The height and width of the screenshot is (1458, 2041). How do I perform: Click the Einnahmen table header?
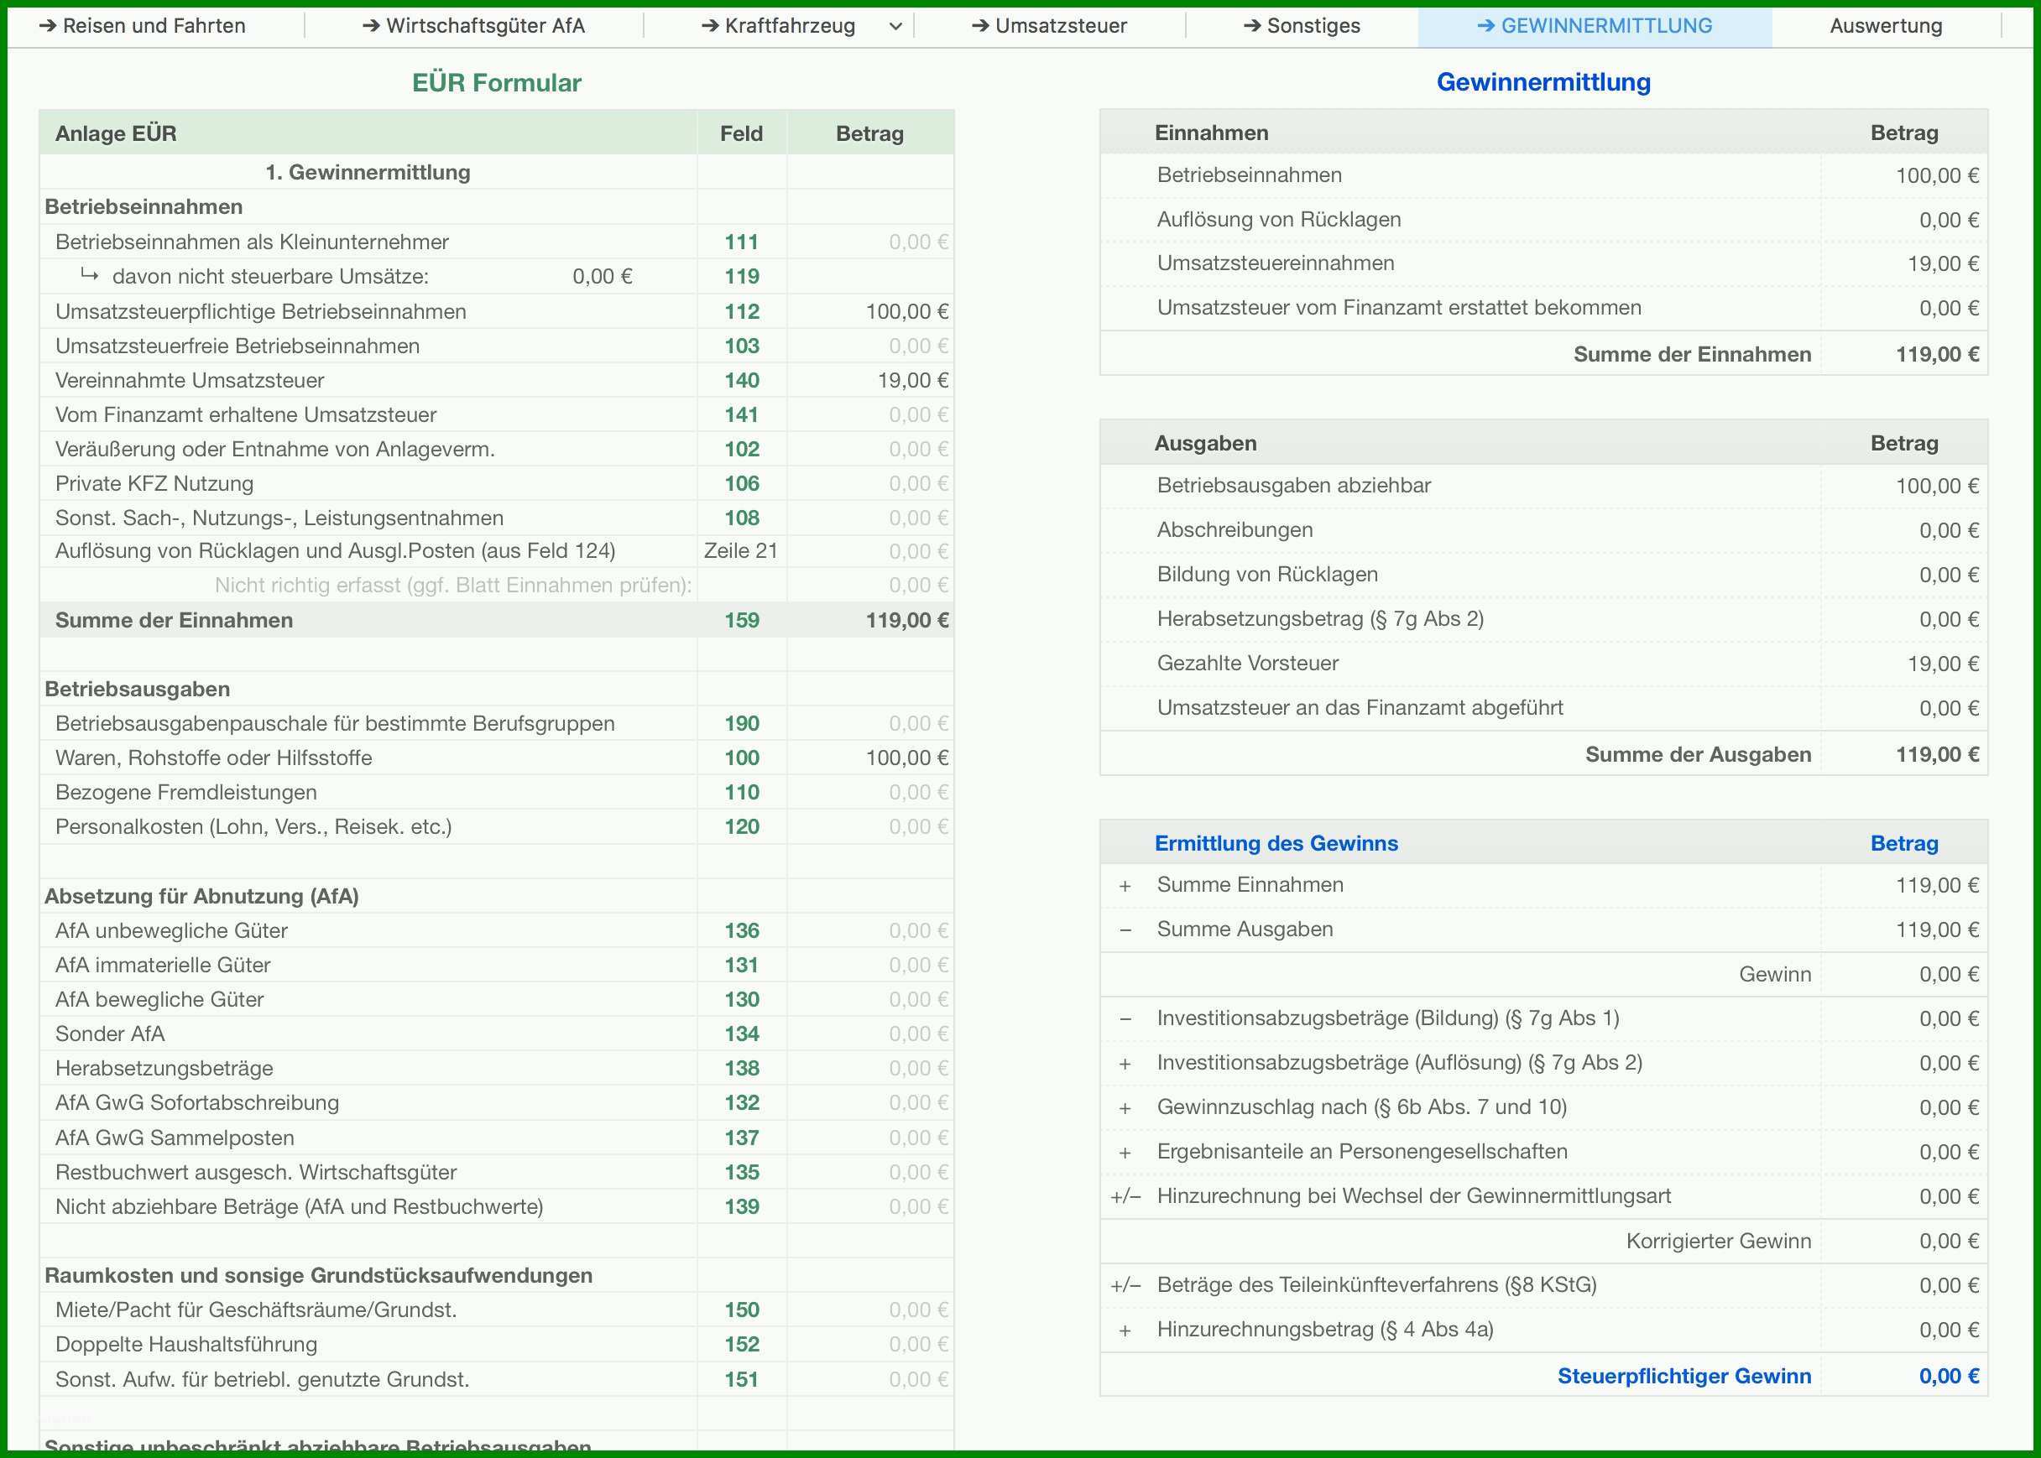coord(1543,132)
